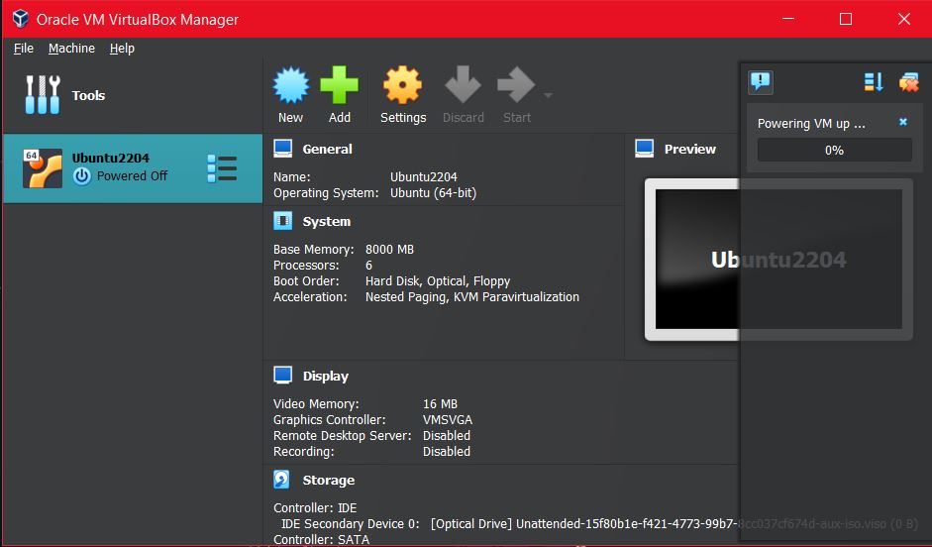This screenshot has height=547, width=932.
Task: Click the General section heading
Action: coord(328,150)
